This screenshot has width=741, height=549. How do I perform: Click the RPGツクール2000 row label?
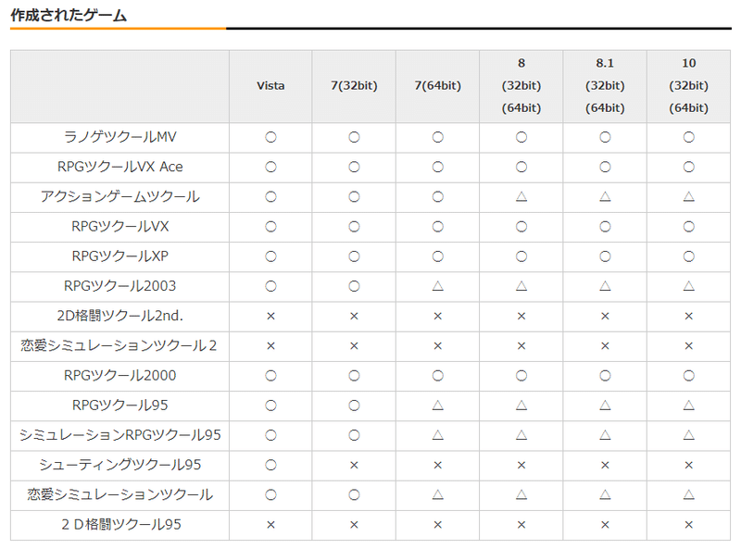(x=120, y=375)
